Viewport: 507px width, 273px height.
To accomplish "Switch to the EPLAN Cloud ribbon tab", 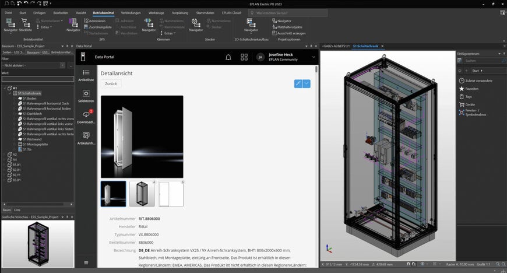I will click(x=231, y=13).
